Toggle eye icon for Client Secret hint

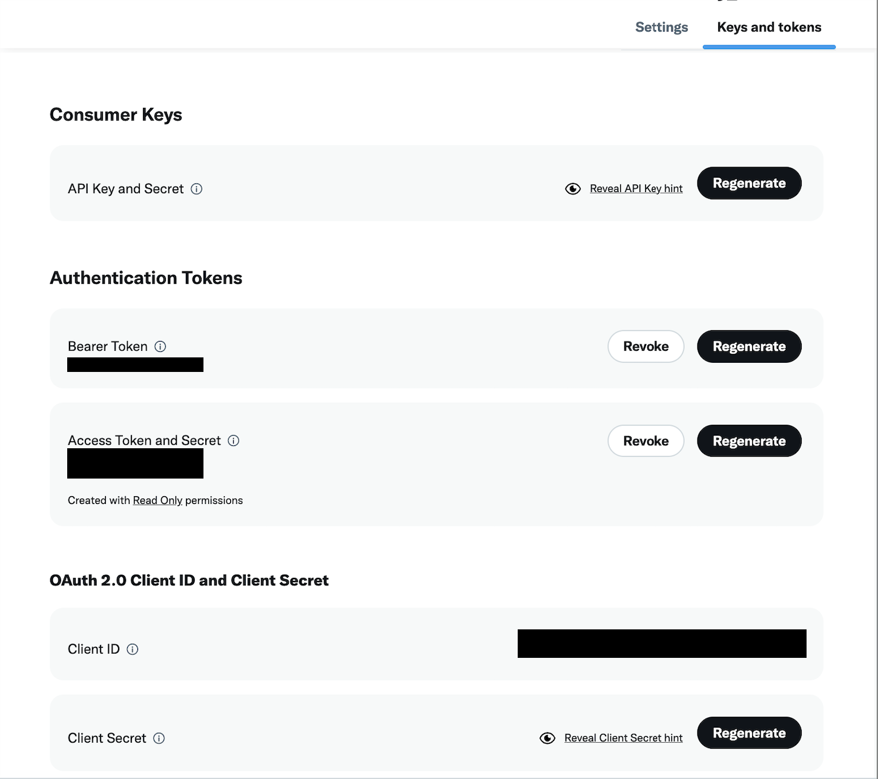point(547,738)
